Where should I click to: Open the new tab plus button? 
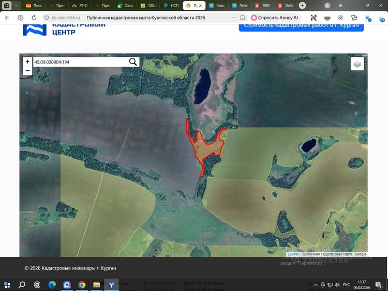[302, 6]
